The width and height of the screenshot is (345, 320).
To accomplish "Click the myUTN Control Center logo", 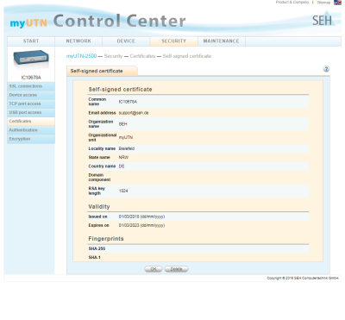I will pyautogui.click(x=97, y=22).
